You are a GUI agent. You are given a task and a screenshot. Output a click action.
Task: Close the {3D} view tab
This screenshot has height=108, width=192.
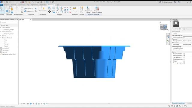pyautogui.click(x=31, y=19)
